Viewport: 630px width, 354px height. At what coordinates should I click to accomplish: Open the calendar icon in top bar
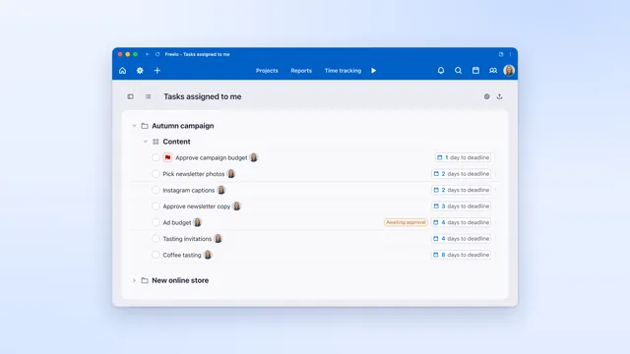(475, 71)
